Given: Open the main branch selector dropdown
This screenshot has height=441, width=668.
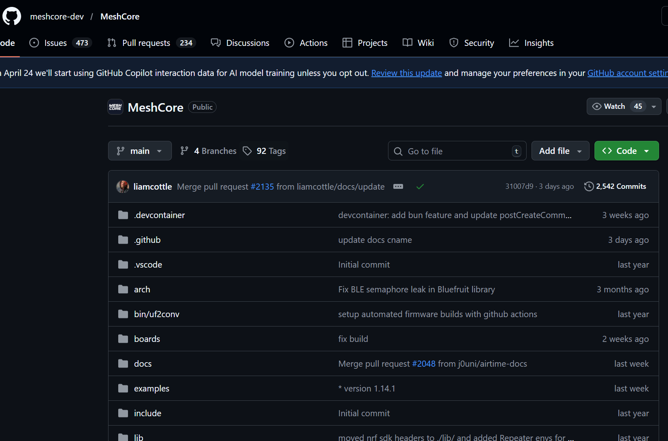Looking at the screenshot, I should click(140, 151).
